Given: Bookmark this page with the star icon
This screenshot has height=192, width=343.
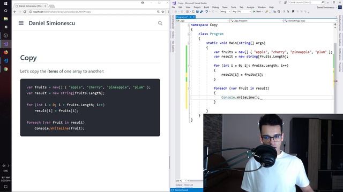Looking at the screenshot, I should tap(163, 12).
